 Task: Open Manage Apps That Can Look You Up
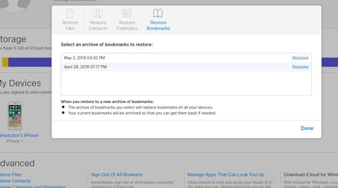pos(226,174)
